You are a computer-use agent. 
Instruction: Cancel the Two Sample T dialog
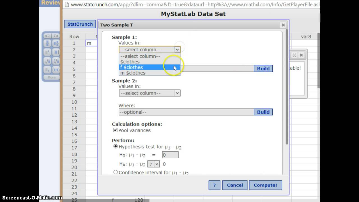pos(235,185)
